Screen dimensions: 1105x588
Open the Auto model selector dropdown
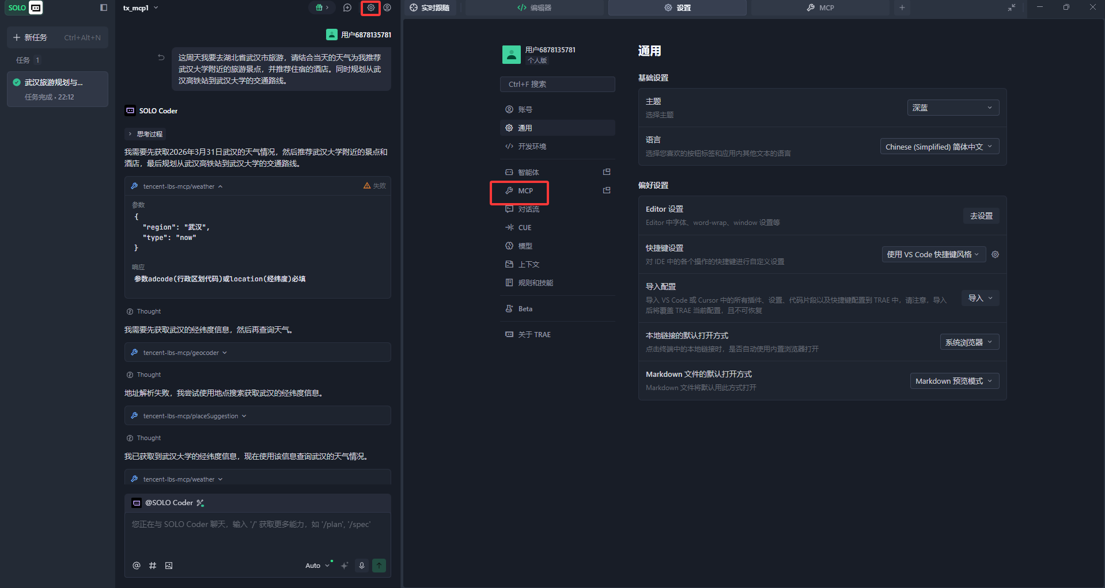click(317, 566)
